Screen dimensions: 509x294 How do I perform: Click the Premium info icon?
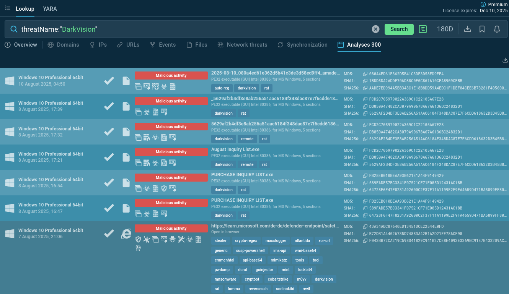coord(483,5)
